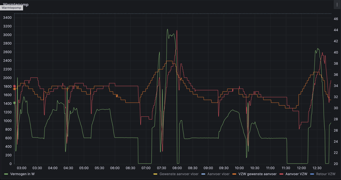Screen dimensions: 341x180
Task: Click the light blue Aanvoer vloer swatch
Action: [203, 174]
